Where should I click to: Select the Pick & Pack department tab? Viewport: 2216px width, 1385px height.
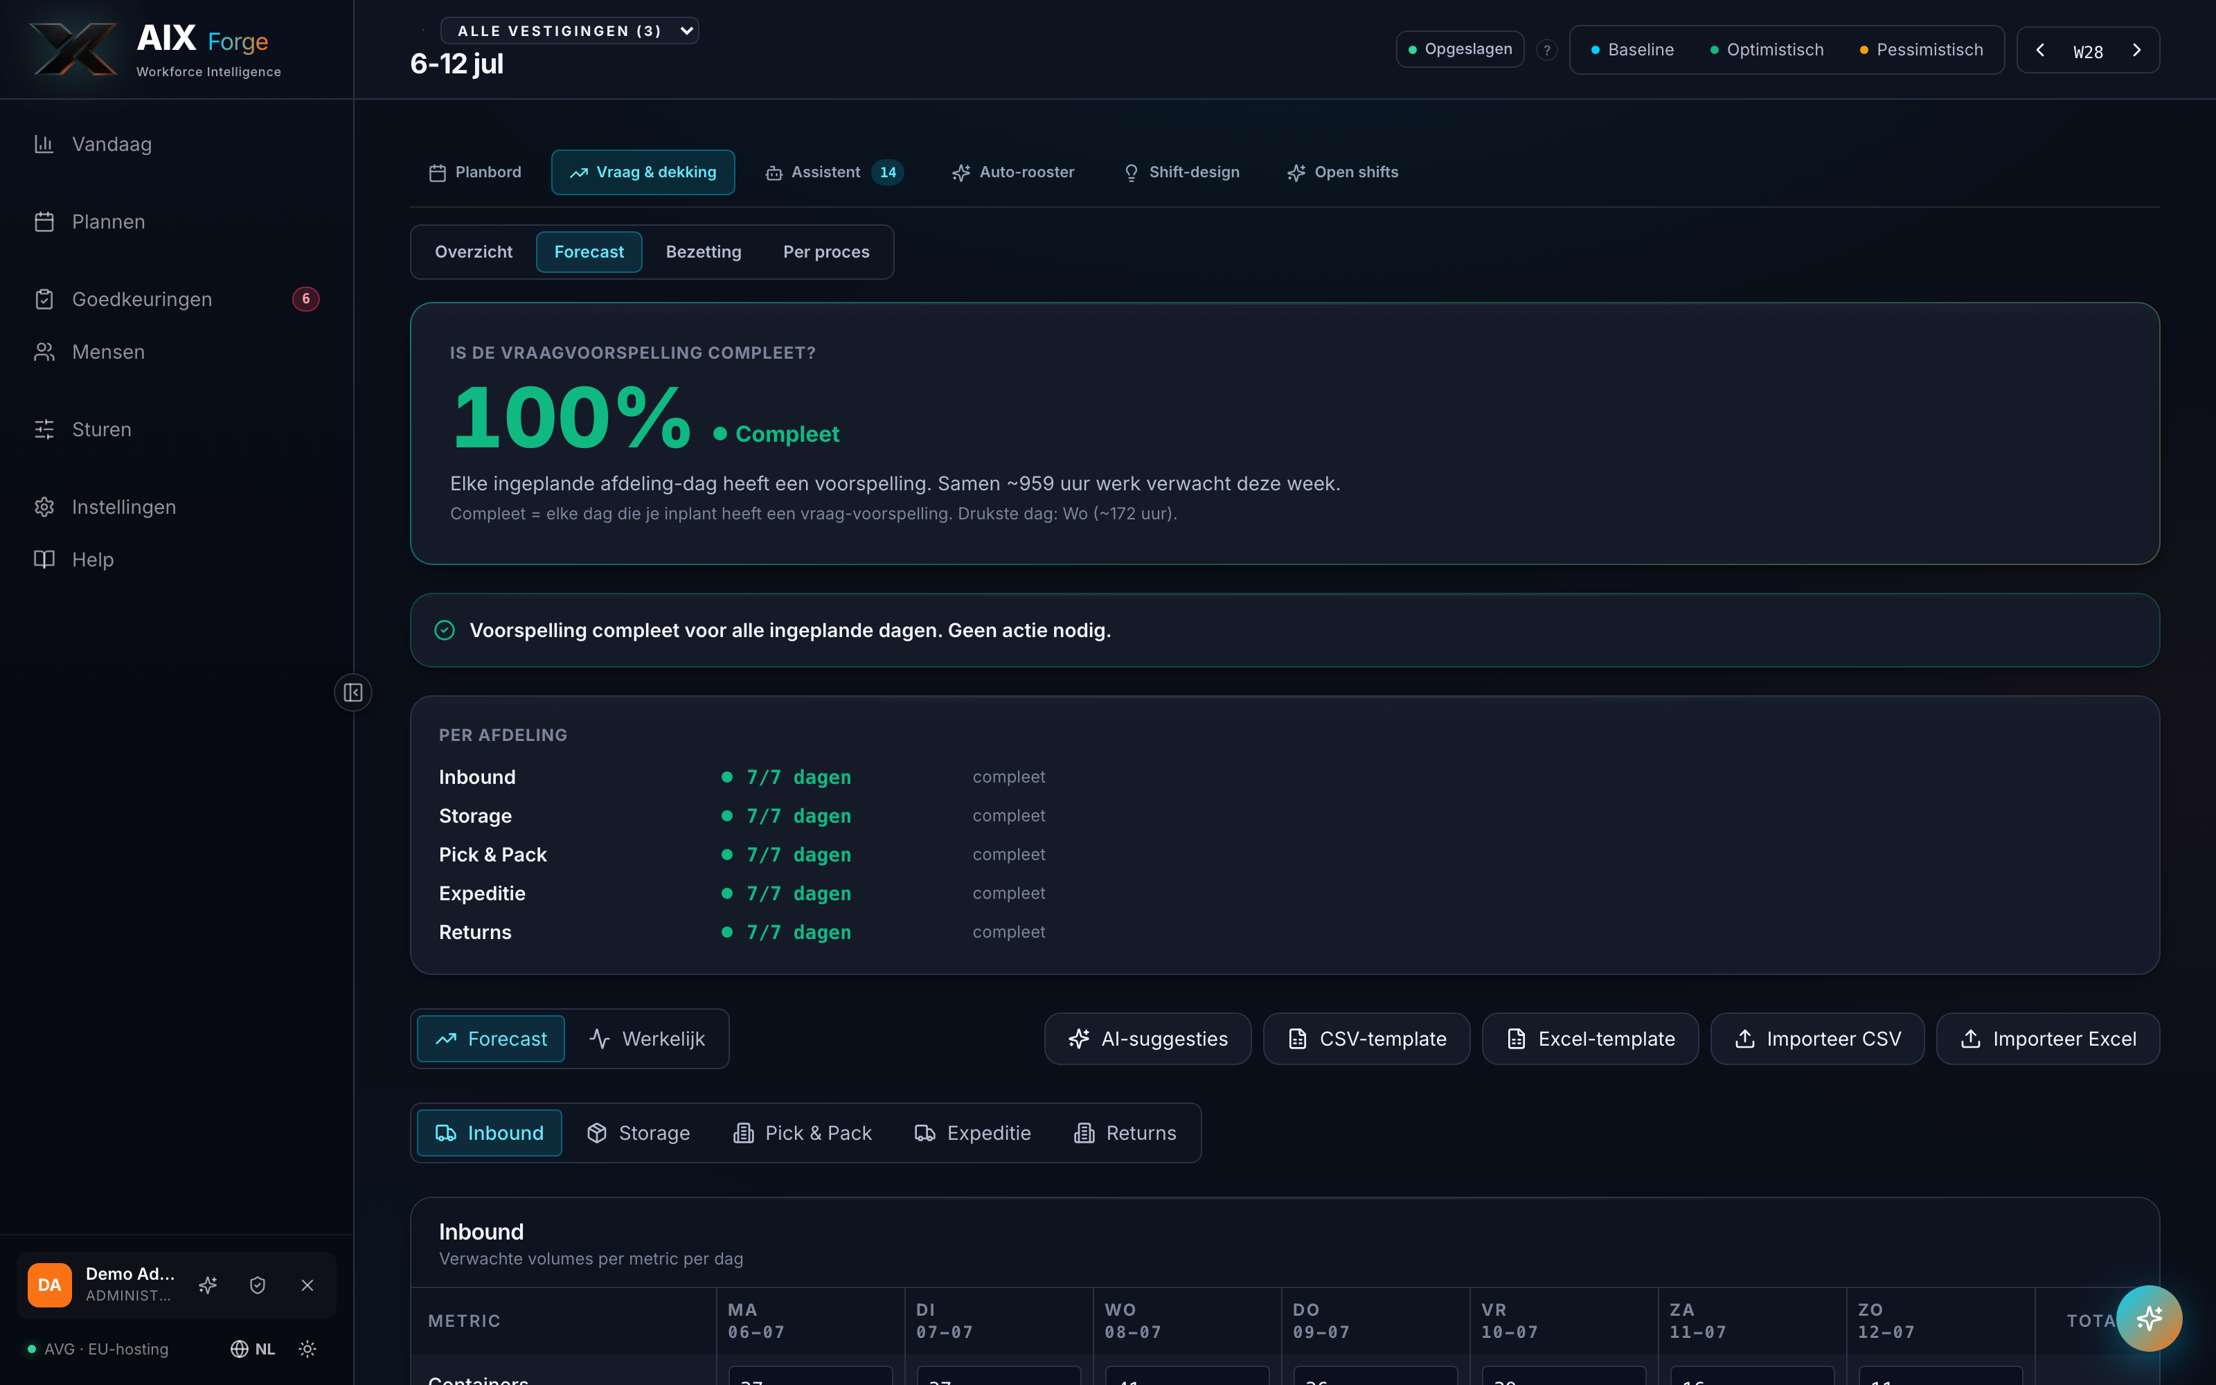(x=802, y=1133)
